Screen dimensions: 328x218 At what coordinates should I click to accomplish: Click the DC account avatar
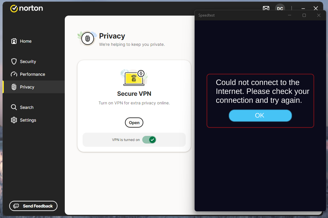click(x=280, y=9)
